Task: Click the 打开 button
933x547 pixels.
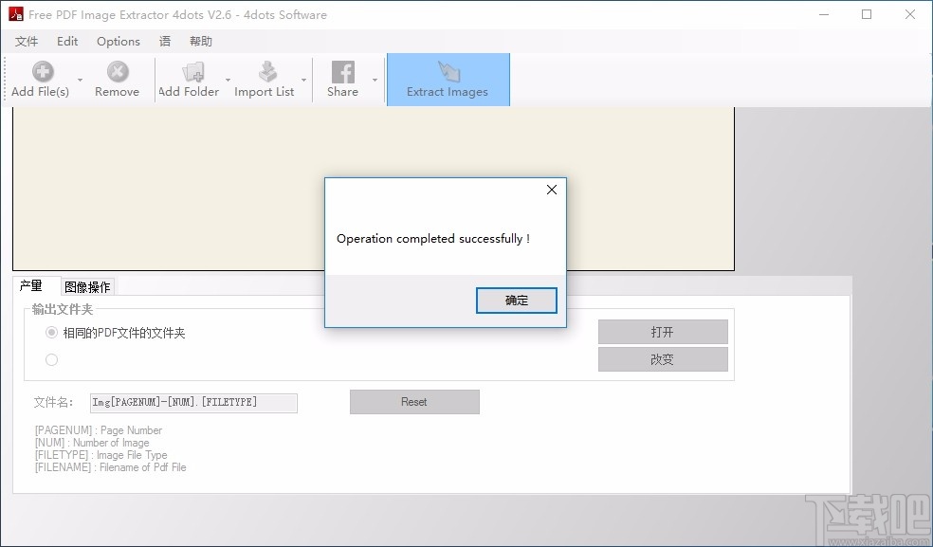Action: (662, 332)
